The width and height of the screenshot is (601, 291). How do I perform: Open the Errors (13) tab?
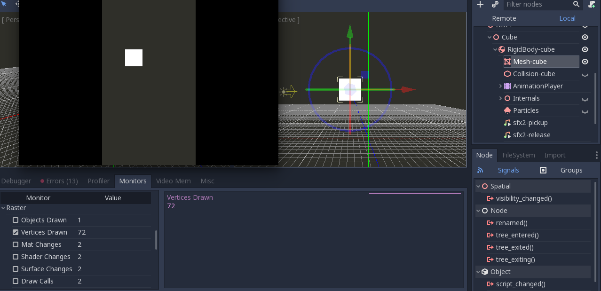click(x=59, y=181)
